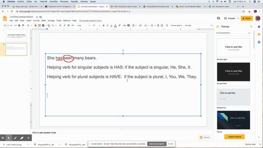Click the Increase indent icon
This screenshot has width=263, height=148.
162,25
